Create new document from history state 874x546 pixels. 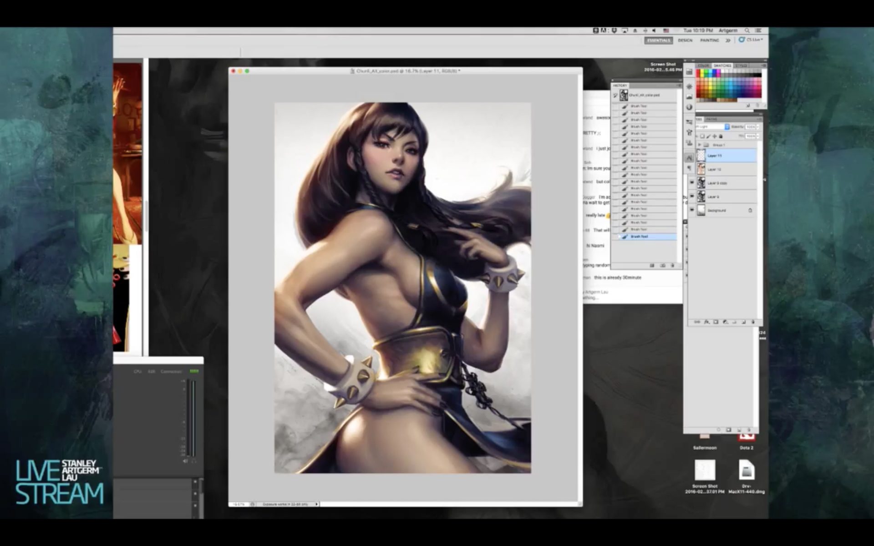pos(652,265)
